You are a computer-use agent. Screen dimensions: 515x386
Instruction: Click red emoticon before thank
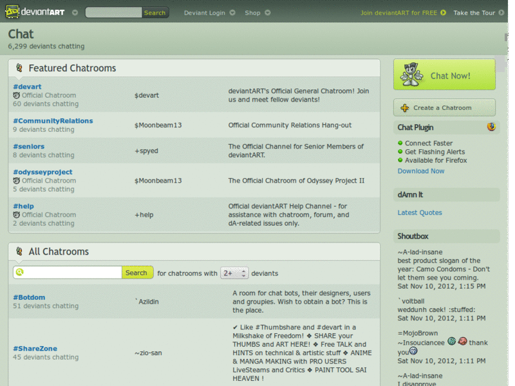(x=462, y=342)
